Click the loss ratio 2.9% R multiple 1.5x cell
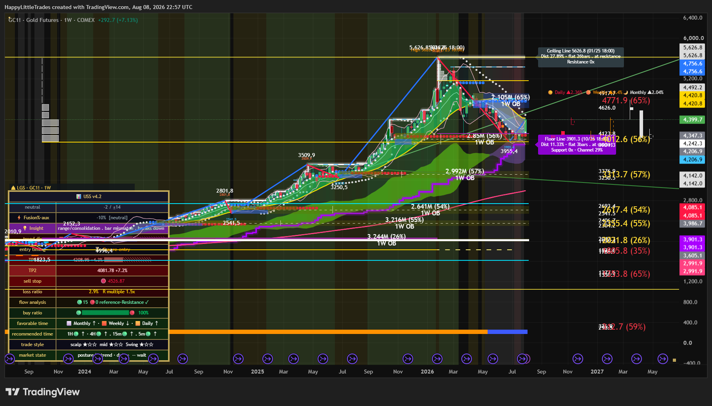The width and height of the screenshot is (712, 406). point(112,292)
